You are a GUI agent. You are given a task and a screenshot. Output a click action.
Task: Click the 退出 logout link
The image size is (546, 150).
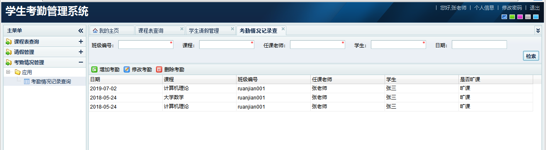pyautogui.click(x=535, y=7)
